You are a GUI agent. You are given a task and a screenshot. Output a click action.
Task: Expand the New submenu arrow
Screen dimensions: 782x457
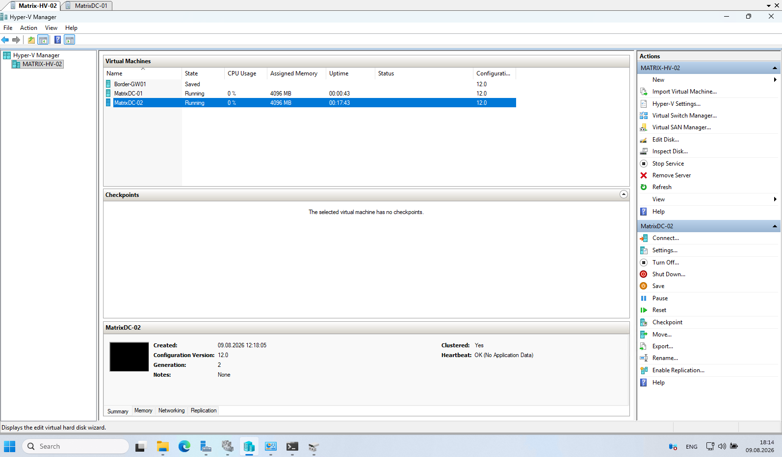tap(775, 80)
